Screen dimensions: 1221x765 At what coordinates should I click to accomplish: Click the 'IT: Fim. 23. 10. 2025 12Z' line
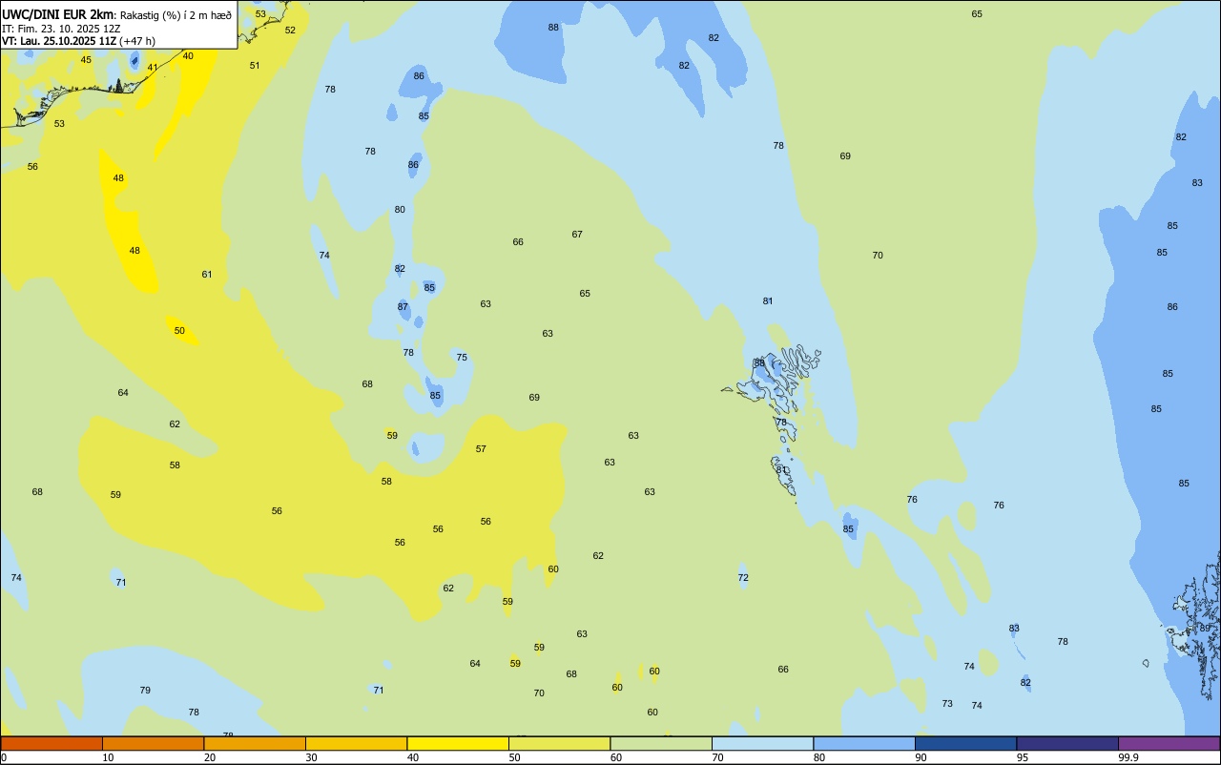(x=61, y=29)
